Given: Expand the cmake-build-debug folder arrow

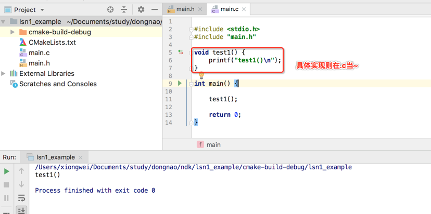Looking at the screenshot, I should tap(12, 32).
